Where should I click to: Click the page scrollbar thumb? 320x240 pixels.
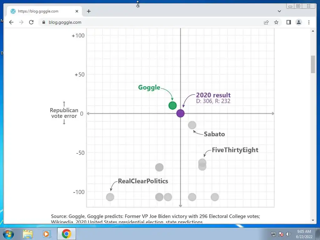(x=313, y=64)
